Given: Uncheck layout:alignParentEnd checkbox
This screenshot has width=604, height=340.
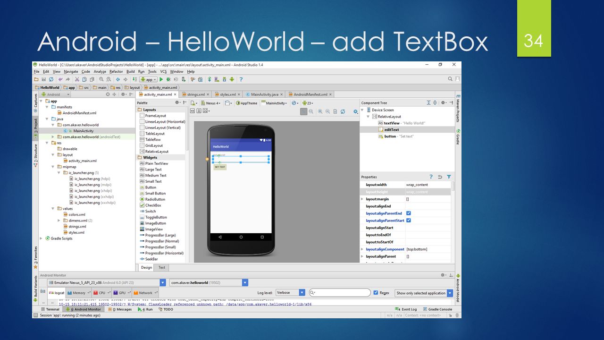Looking at the screenshot, I should (x=409, y=213).
